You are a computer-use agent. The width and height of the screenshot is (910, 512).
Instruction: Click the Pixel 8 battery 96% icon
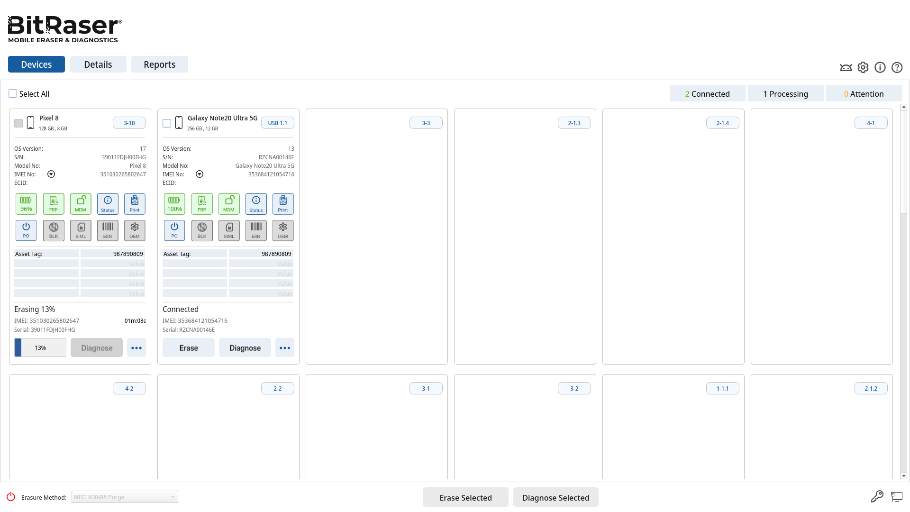pyautogui.click(x=26, y=204)
